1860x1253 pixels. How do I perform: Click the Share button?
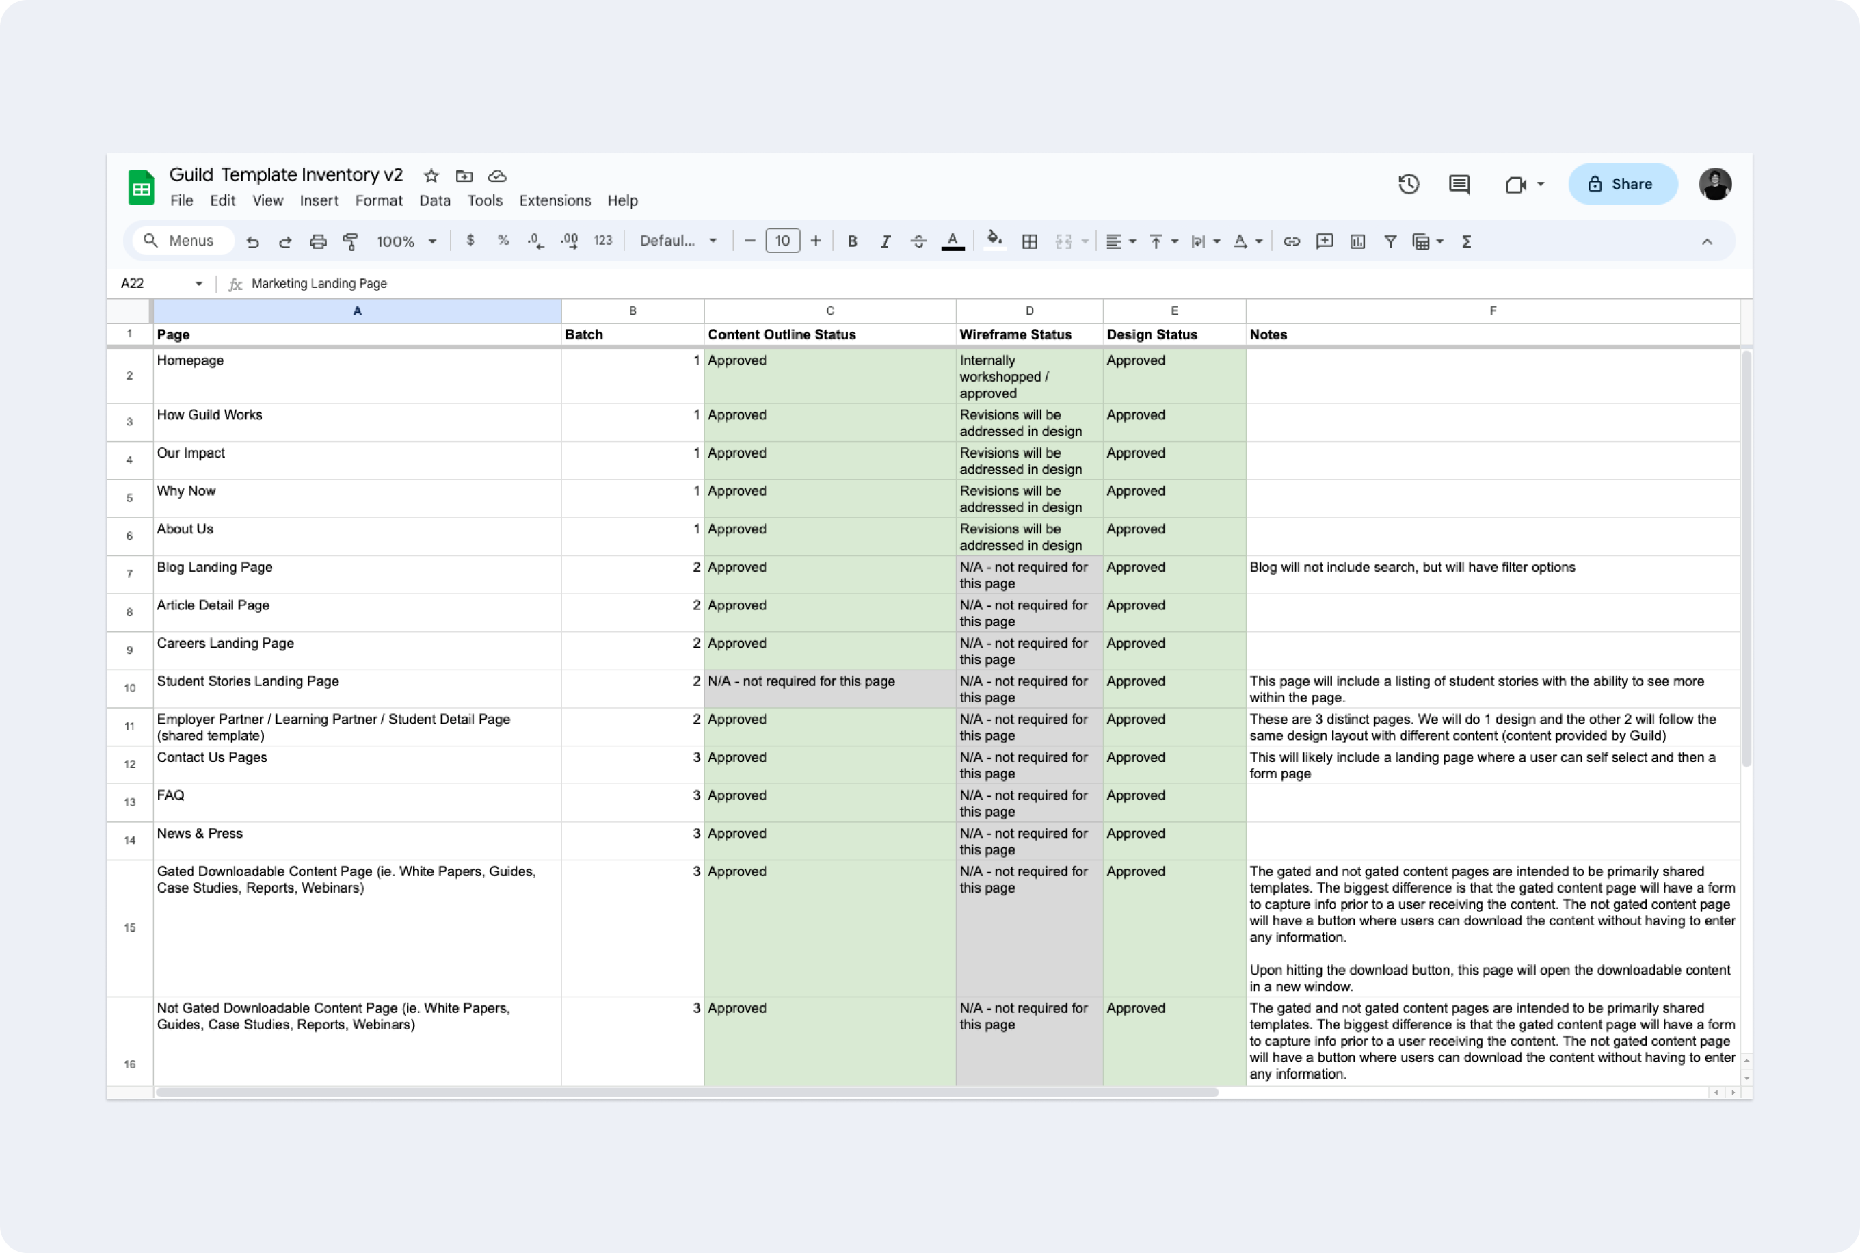coord(1622,185)
